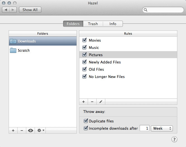Open the Week time unit dropdown

pos(162,128)
